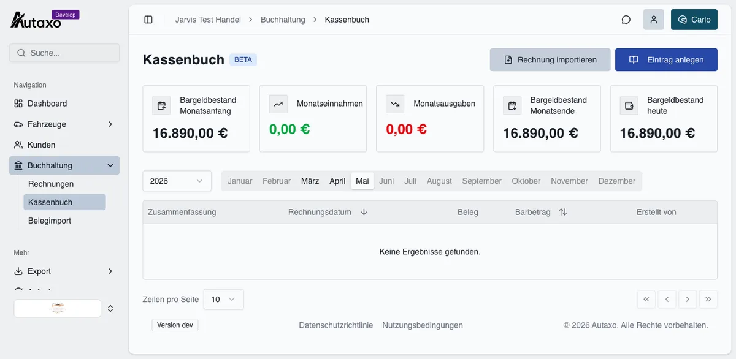The image size is (736, 359).
Task: Go to next page button
Action: [x=688, y=299]
